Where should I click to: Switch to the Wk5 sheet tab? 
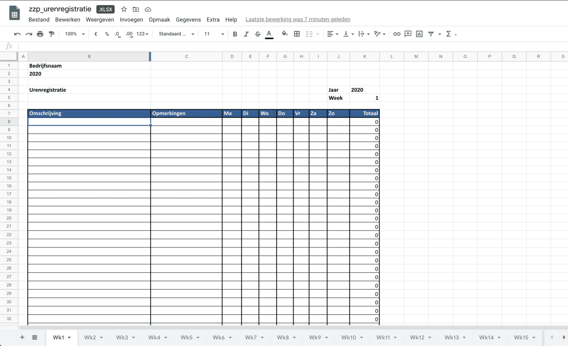[187, 337]
